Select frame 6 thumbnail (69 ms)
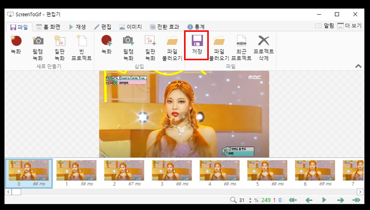370x210 pixels. (315, 173)
